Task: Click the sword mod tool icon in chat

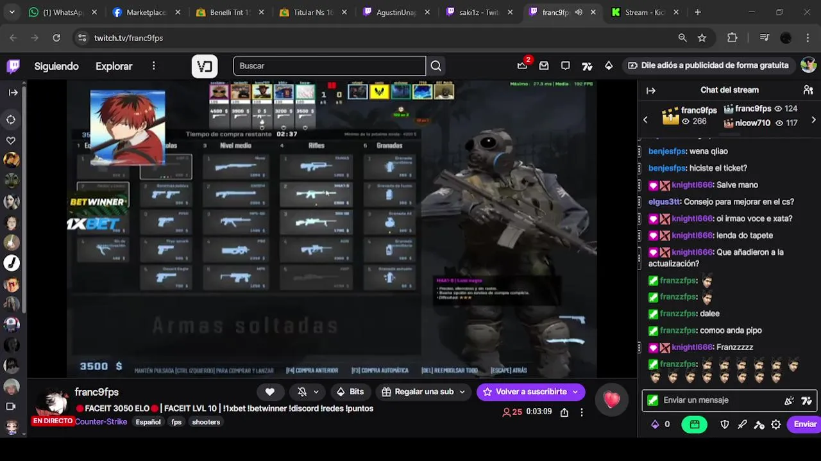Action: [x=742, y=424]
